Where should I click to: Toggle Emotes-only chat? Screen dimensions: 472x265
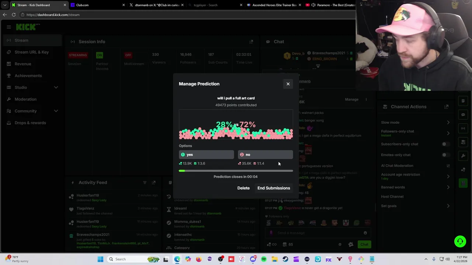(445, 155)
